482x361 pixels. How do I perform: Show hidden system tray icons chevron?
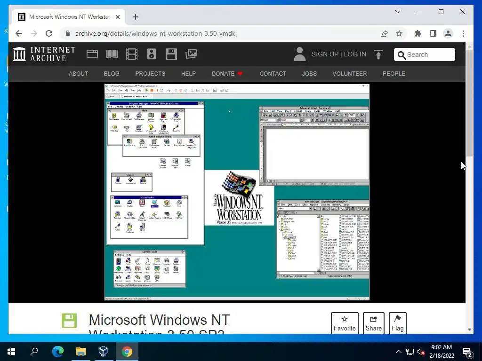click(398, 352)
